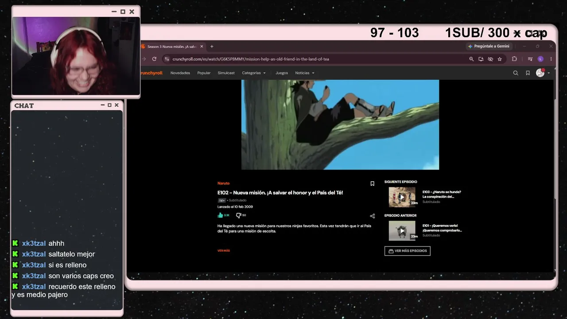Screen dimensions: 567x319
Task: Expand the description with VER MÁS
Action: (x=224, y=251)
